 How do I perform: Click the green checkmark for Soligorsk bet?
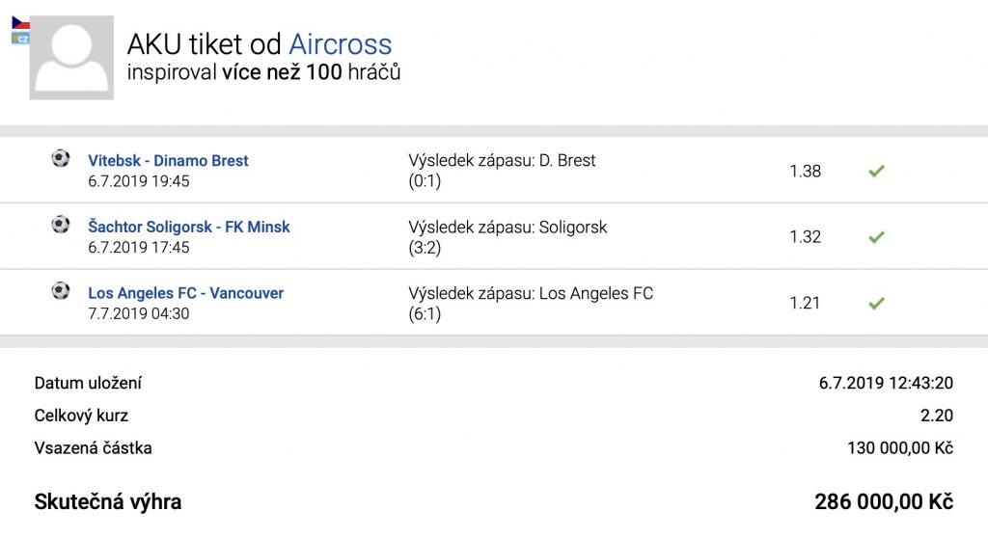tap(876, 237)
